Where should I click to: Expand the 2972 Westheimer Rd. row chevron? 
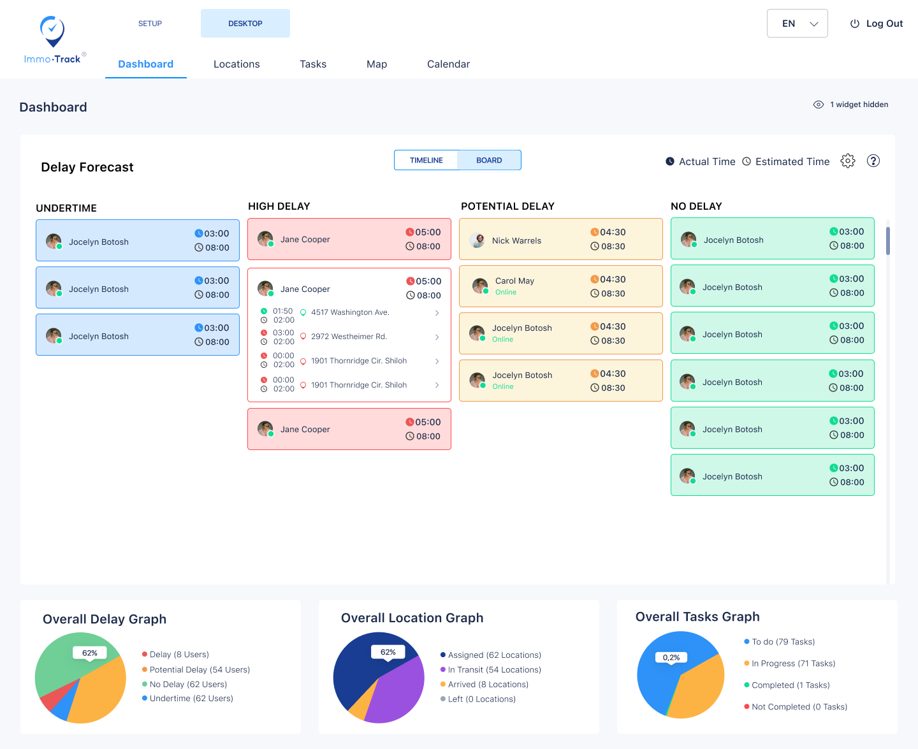[437, 337]
